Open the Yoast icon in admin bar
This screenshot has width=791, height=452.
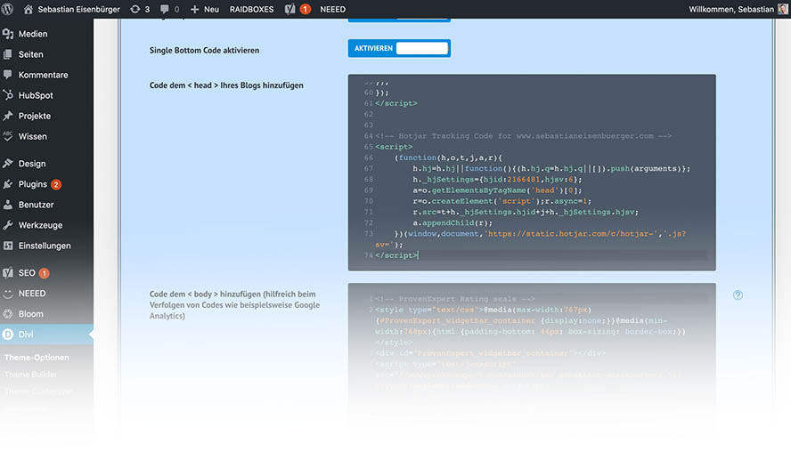point(290,9)
